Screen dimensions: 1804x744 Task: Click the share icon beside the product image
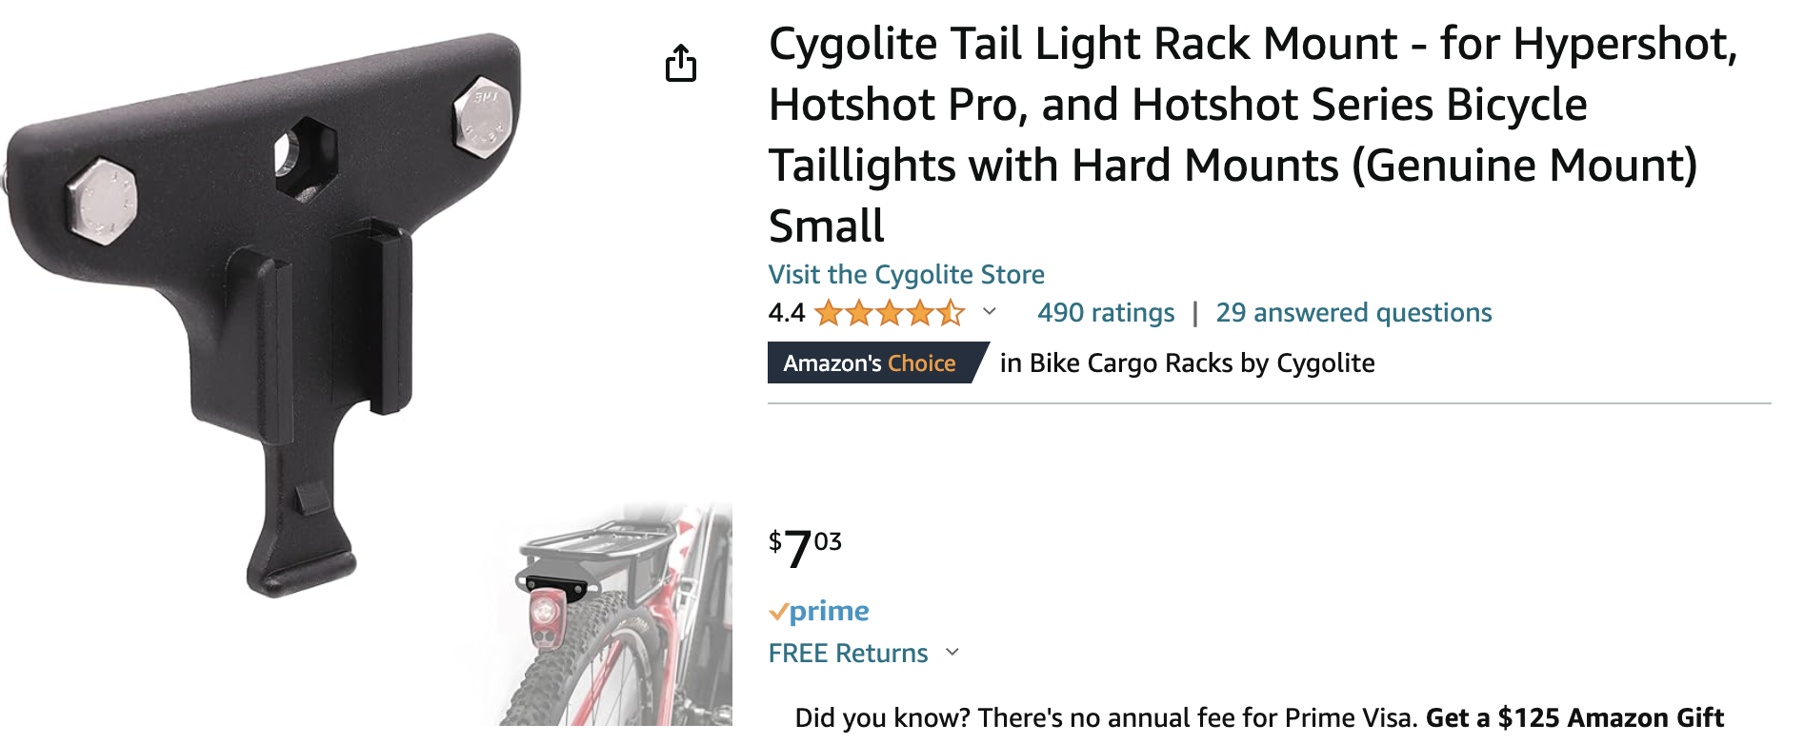tap(681, 64)
